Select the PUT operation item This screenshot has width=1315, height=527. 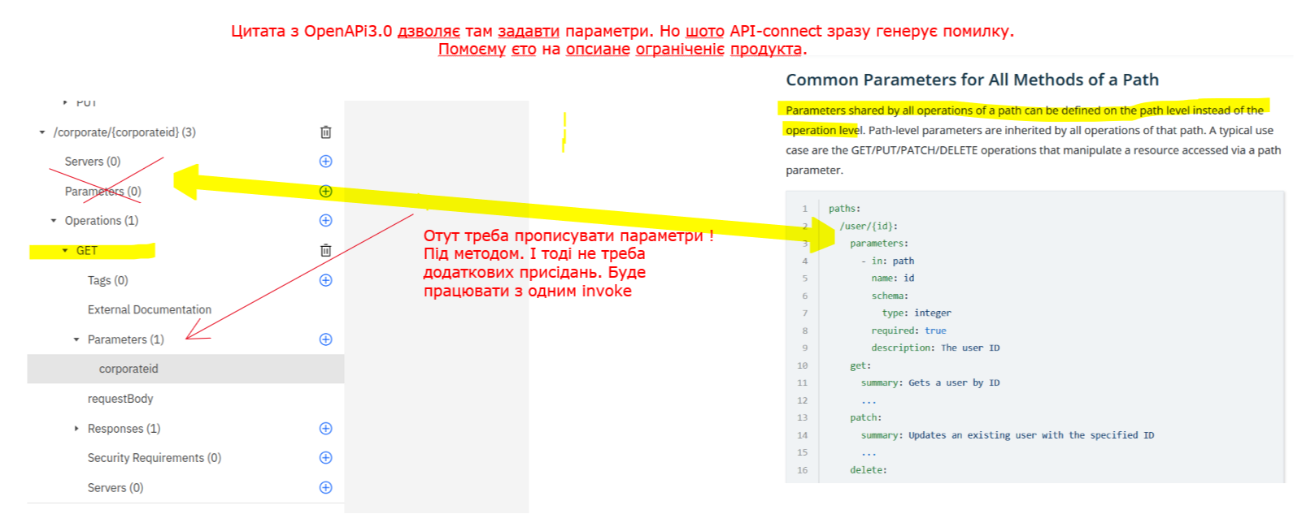(86, 103)
